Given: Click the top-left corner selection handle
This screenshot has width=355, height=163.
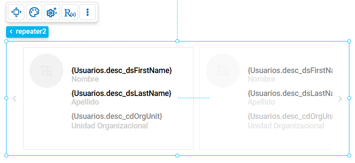Looking at the screenshot, I should click(7, 41).
